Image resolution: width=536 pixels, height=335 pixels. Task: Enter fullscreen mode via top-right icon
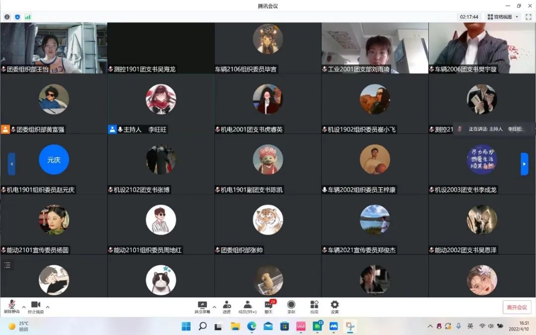[x=528, y=17]
